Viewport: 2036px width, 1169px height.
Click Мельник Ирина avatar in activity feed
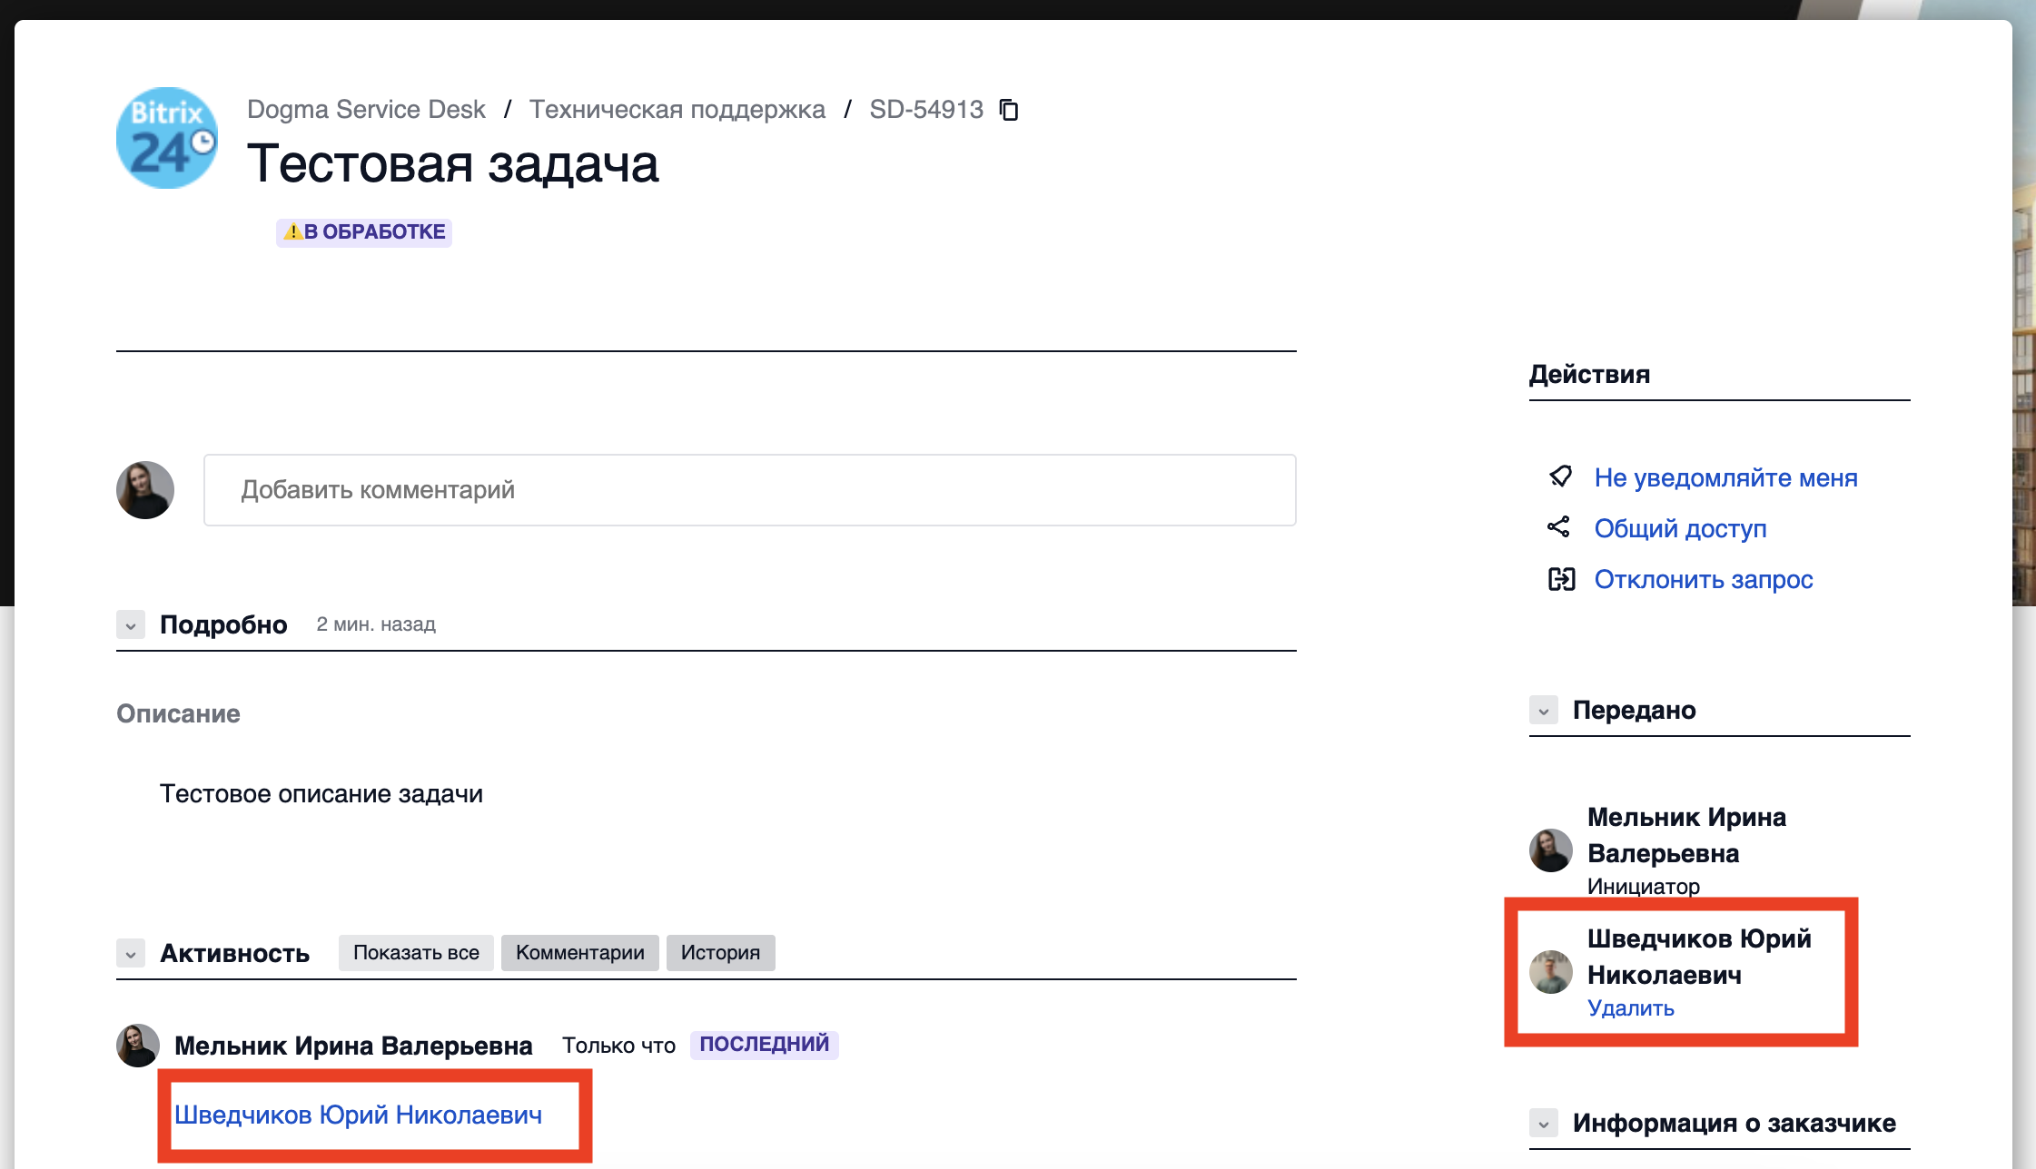pos(138,1046)
